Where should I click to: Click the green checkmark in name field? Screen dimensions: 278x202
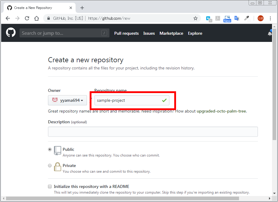pos(164,100)
